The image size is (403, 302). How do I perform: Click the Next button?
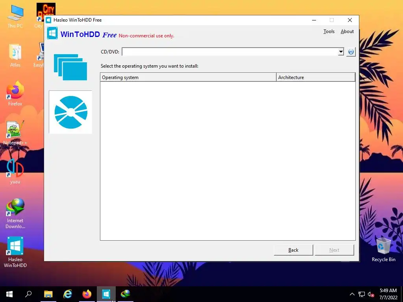point(334,250)
